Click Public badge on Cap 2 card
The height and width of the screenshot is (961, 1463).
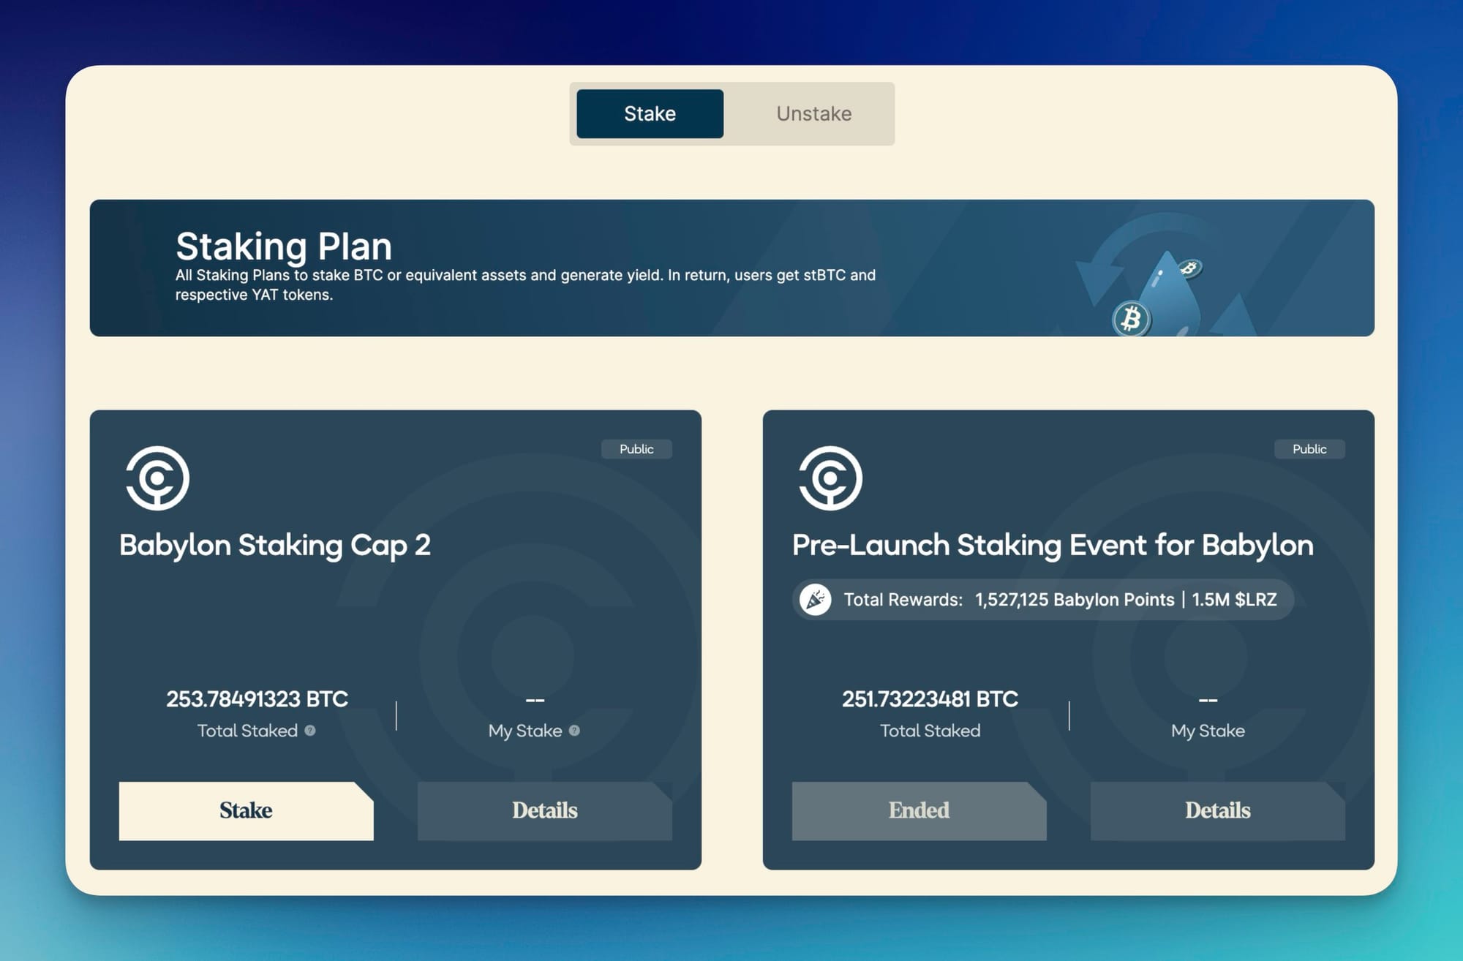[x=636, y=449]
